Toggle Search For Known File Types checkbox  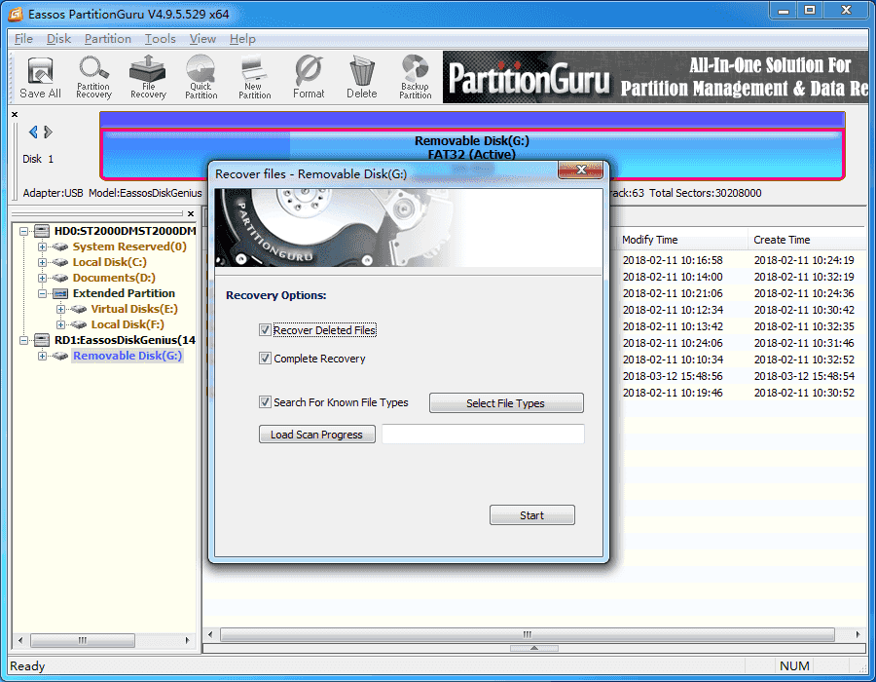click(x=265, y=401)
